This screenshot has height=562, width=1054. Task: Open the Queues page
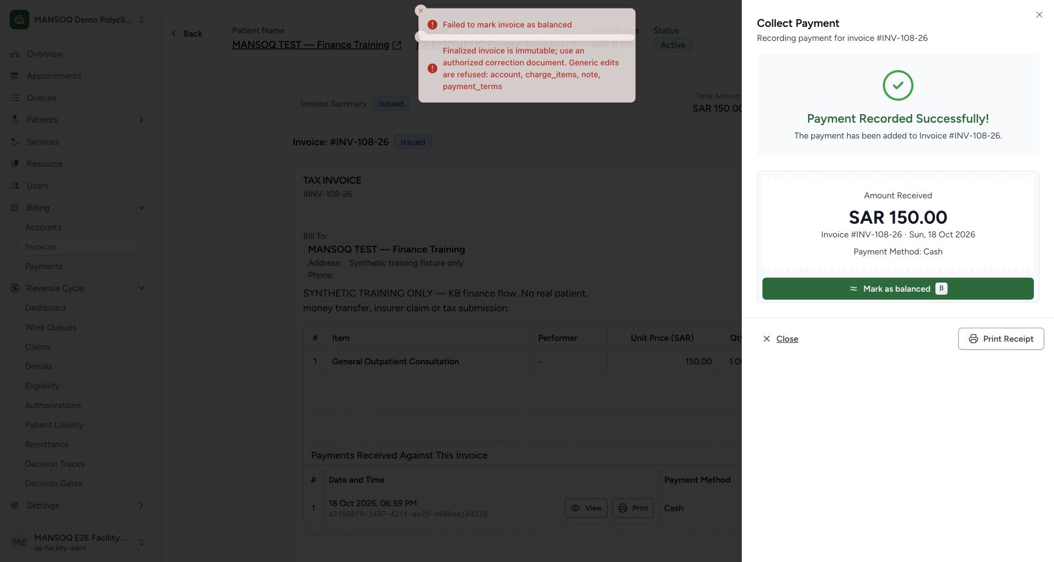pos(41,98)
